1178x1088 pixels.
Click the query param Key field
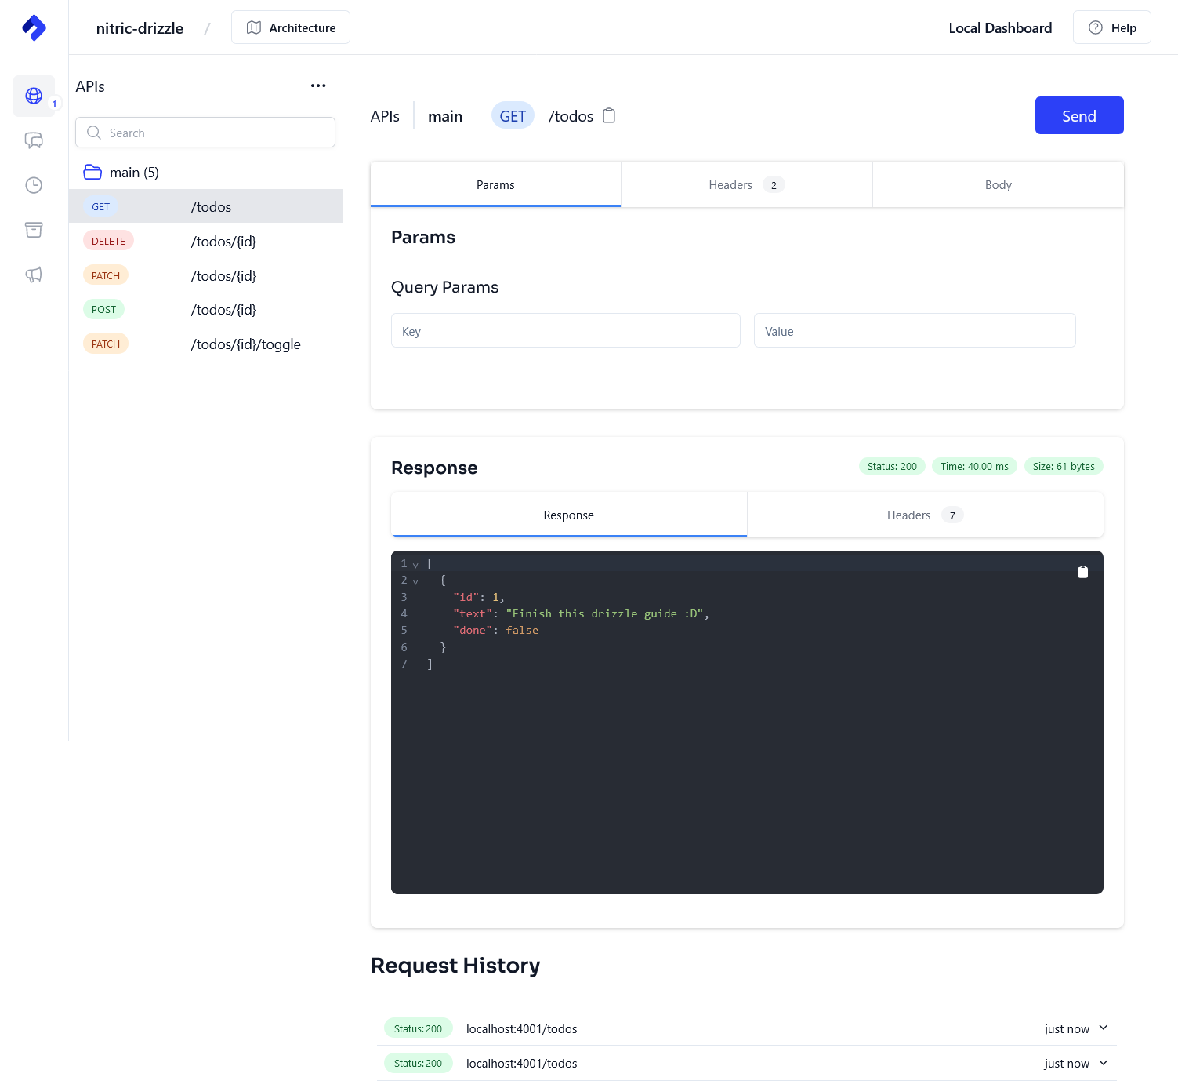(565, 330)
